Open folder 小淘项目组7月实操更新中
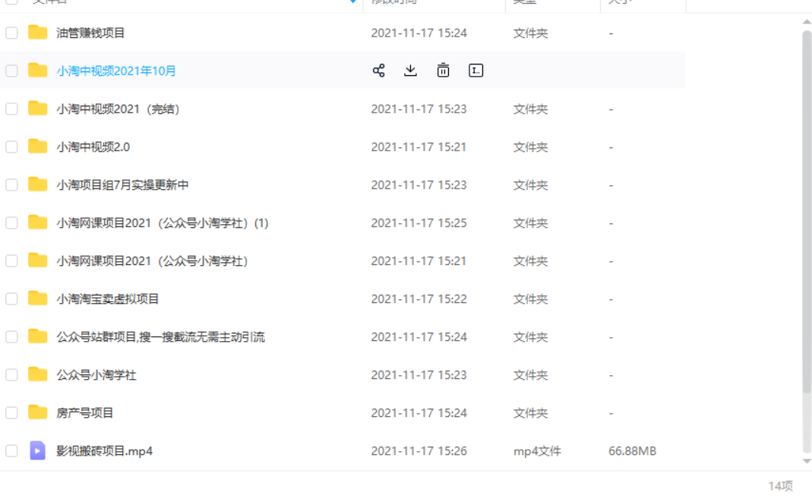The image size is (812, 499). point(123,185)
